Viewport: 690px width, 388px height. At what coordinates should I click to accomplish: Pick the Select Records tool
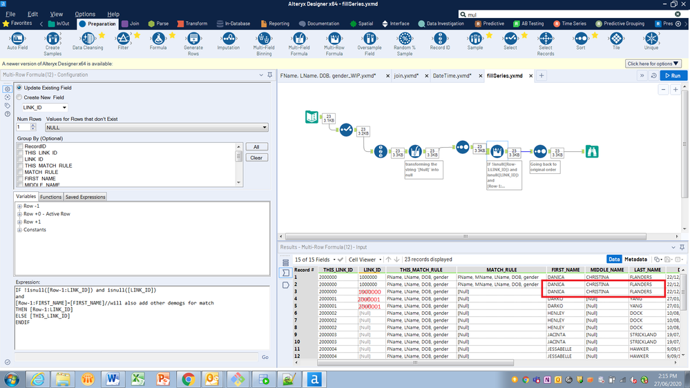(545, 44)
